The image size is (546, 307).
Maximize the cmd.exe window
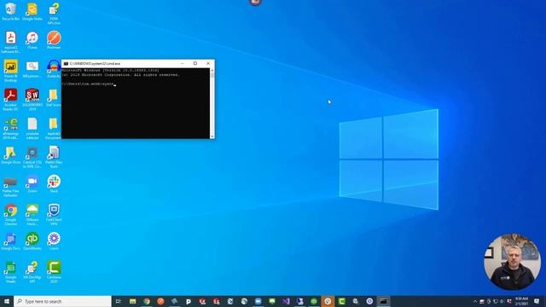[195, 63]
